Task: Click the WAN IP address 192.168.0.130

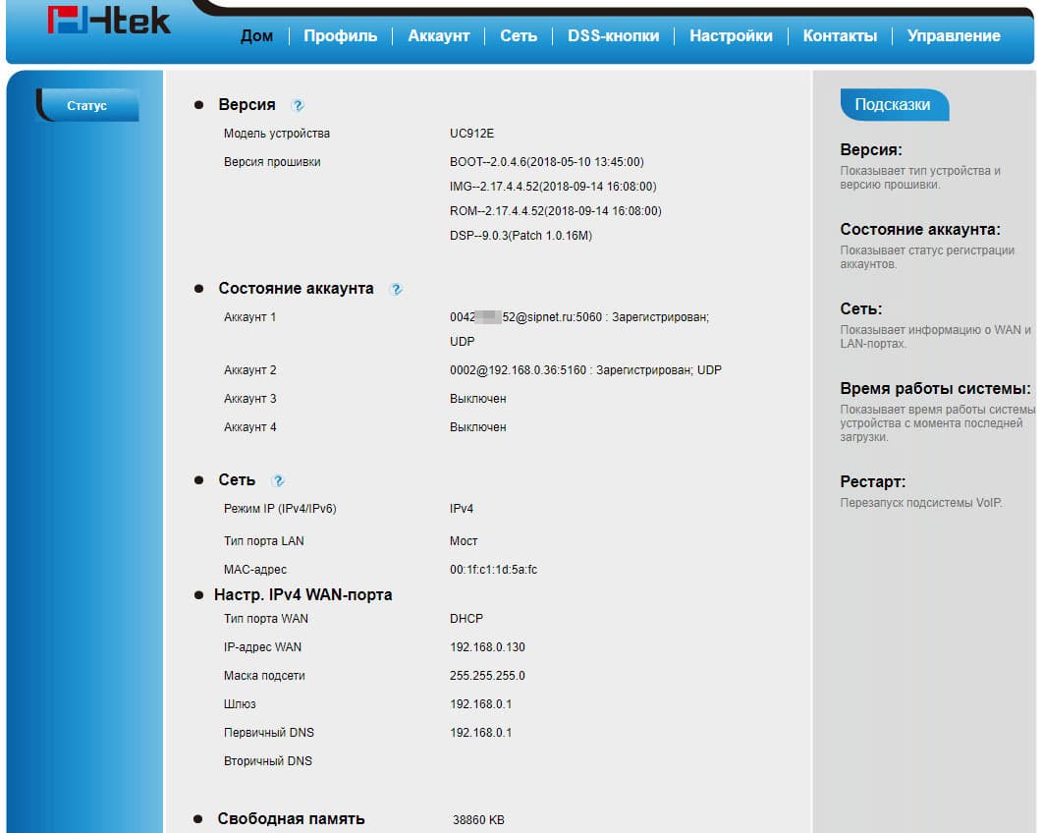Action: pos(487,647)
